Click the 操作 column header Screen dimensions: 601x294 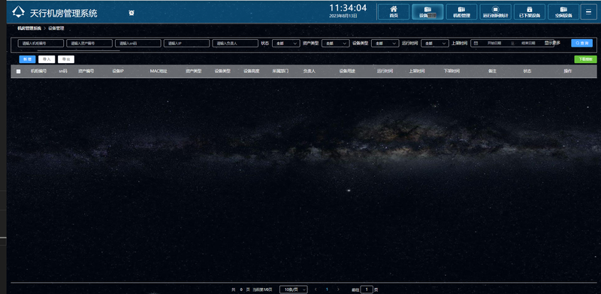pyautogui.click(x=568, y=71)
